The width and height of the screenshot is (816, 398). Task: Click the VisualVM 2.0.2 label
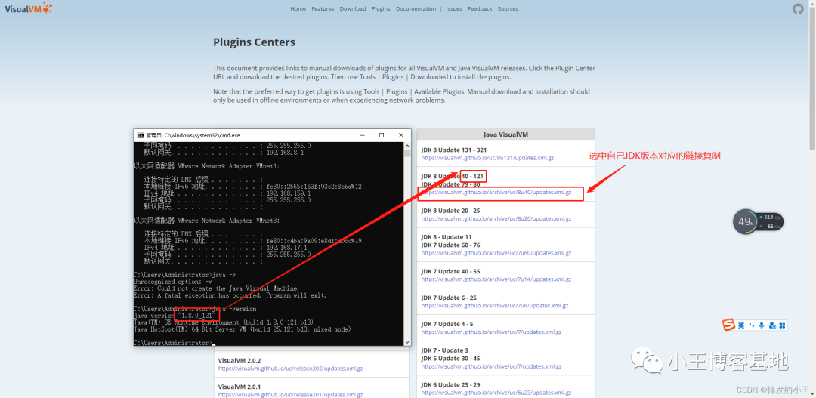pos(240,360)
